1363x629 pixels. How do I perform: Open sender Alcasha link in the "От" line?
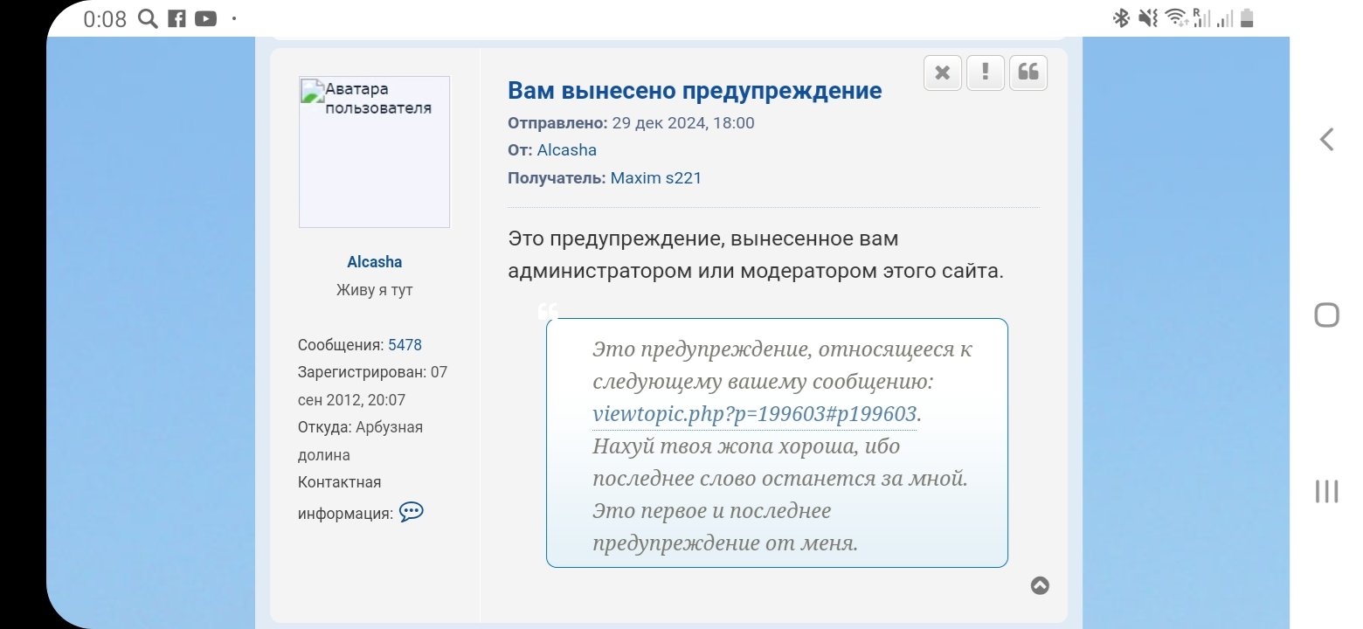(x=566, y=150)
